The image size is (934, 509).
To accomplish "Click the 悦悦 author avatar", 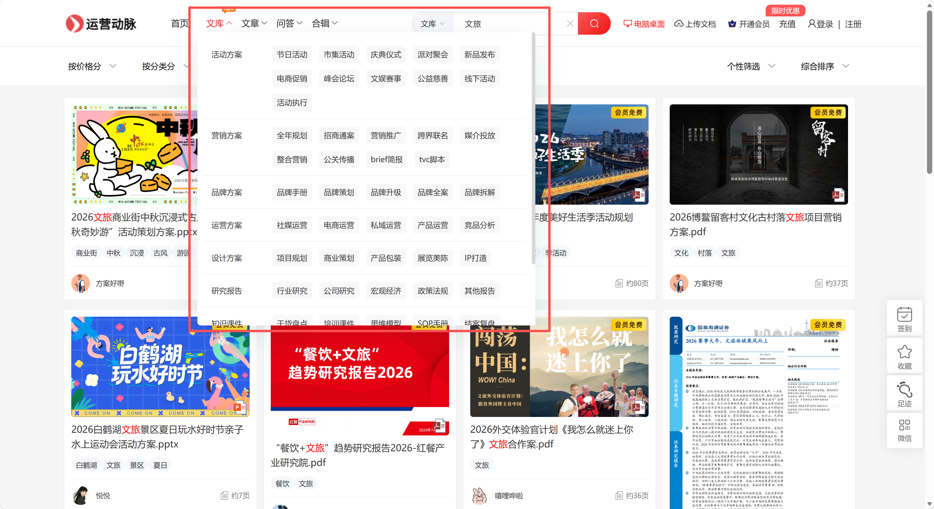I will point(80,495).
